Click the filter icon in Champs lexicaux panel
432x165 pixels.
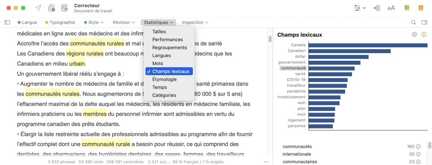[x=415, y=35]
